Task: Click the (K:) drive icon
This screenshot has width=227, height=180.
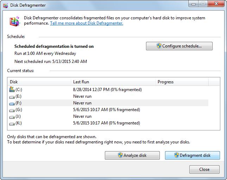Action: pos(12,123)
